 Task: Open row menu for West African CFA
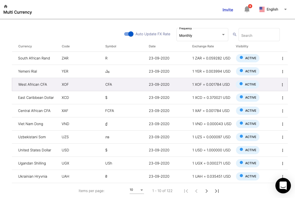point(282,85)
